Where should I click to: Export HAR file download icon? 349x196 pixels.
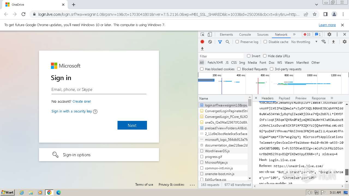(202, 49)
